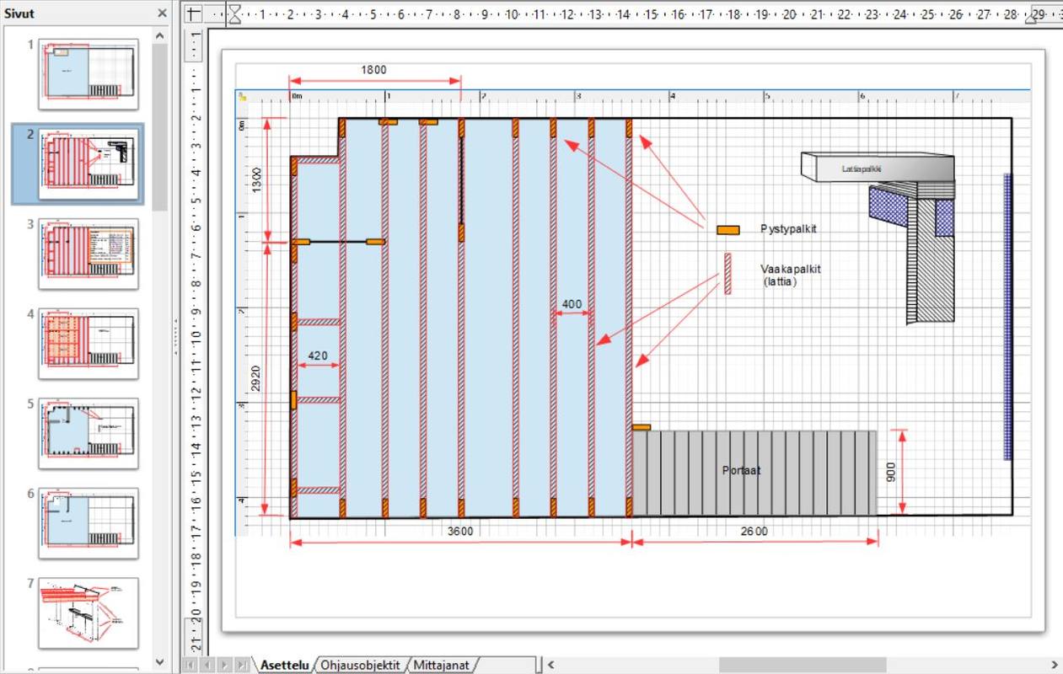Open page 5 thumbnail
The width and height of the screenshot is (1063, 674).
[89, 433]
